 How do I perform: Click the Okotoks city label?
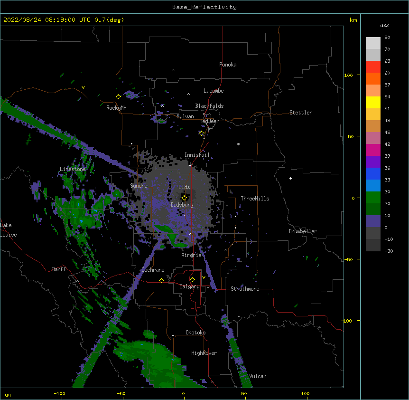click(x=195, y=333)
